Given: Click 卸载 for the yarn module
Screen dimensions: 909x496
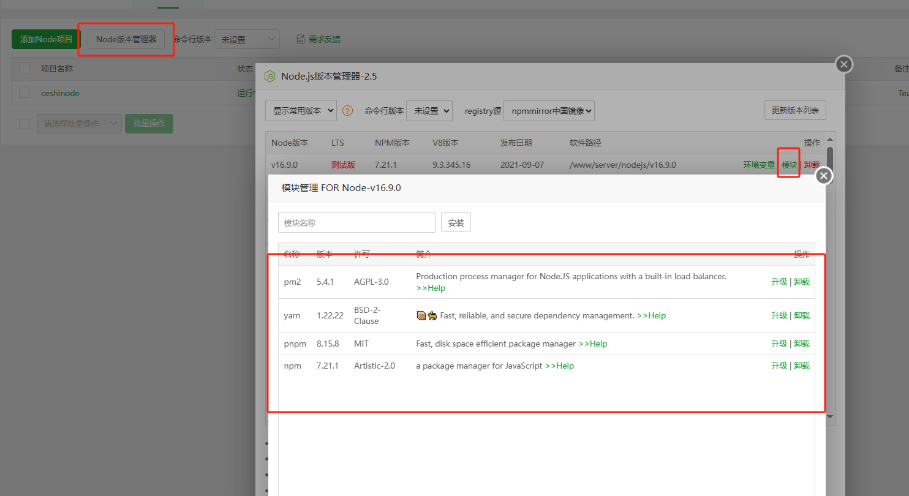Looking at the screenshot, I should click(802, 315).
